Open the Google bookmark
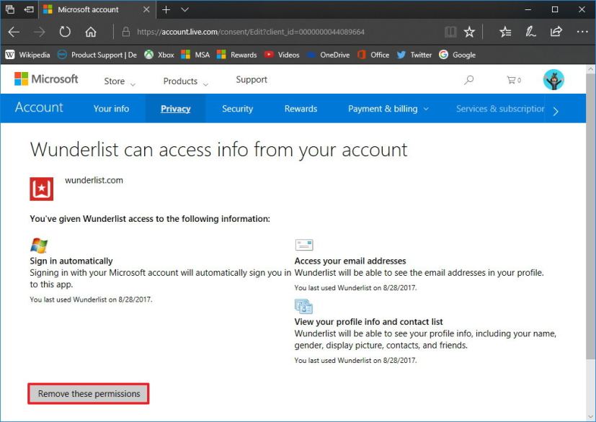 [x=457, y=55]
